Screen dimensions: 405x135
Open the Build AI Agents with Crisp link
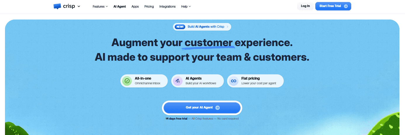tap(206, 27)
